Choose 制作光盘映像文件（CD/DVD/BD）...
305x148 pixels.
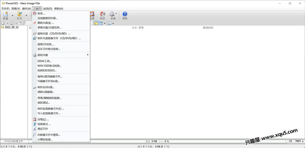click(61, 38)
